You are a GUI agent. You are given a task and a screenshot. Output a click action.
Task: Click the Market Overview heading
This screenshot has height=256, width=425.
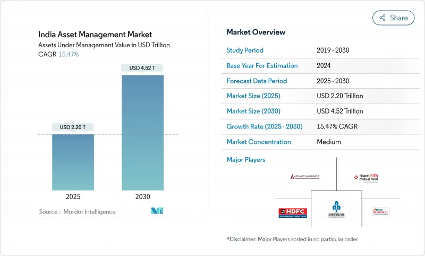pyautogui.click(x=256, y=32)
